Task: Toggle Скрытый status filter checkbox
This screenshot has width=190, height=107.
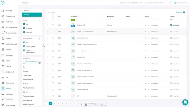Action: (24, 32)
